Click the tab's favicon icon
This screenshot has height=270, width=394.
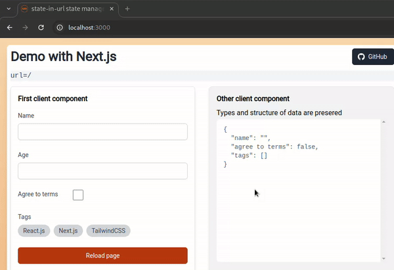(x=24, y=9)
